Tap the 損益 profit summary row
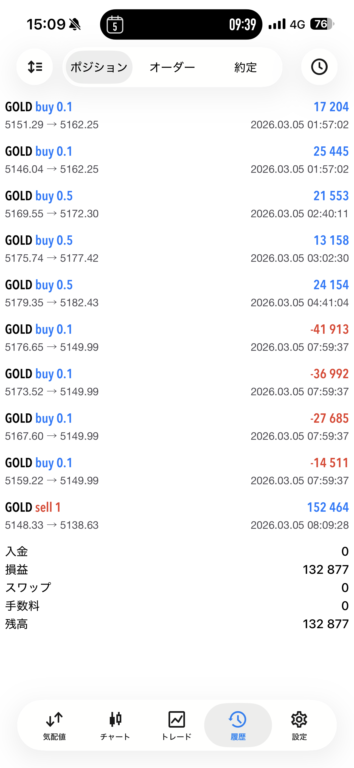Viewport: 354px width, 768px height. (x=177, y=569)
